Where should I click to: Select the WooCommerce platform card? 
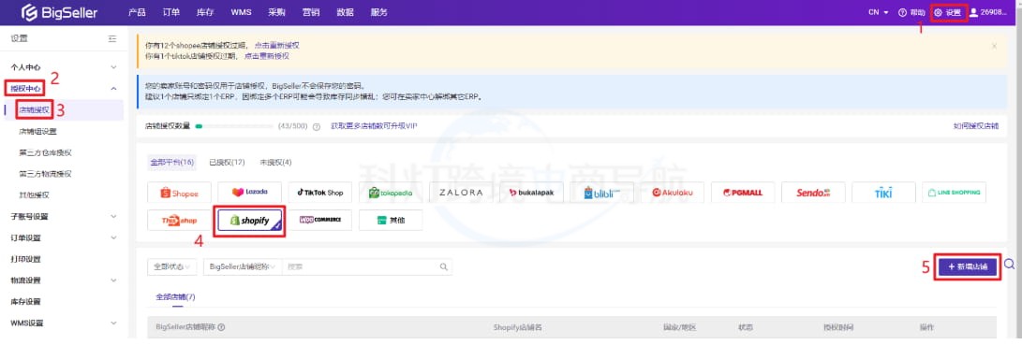click(x=320, y=220)
